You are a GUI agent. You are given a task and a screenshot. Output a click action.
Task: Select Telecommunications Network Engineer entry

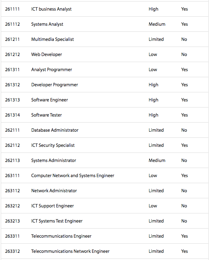(x=70, y=251)
